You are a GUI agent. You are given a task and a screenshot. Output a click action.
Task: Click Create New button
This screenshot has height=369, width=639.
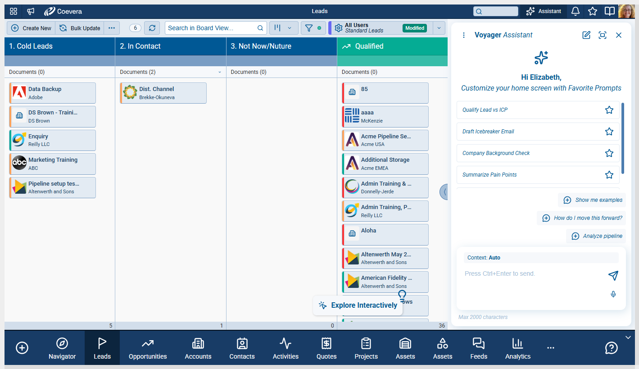click(x=31, y=28)
